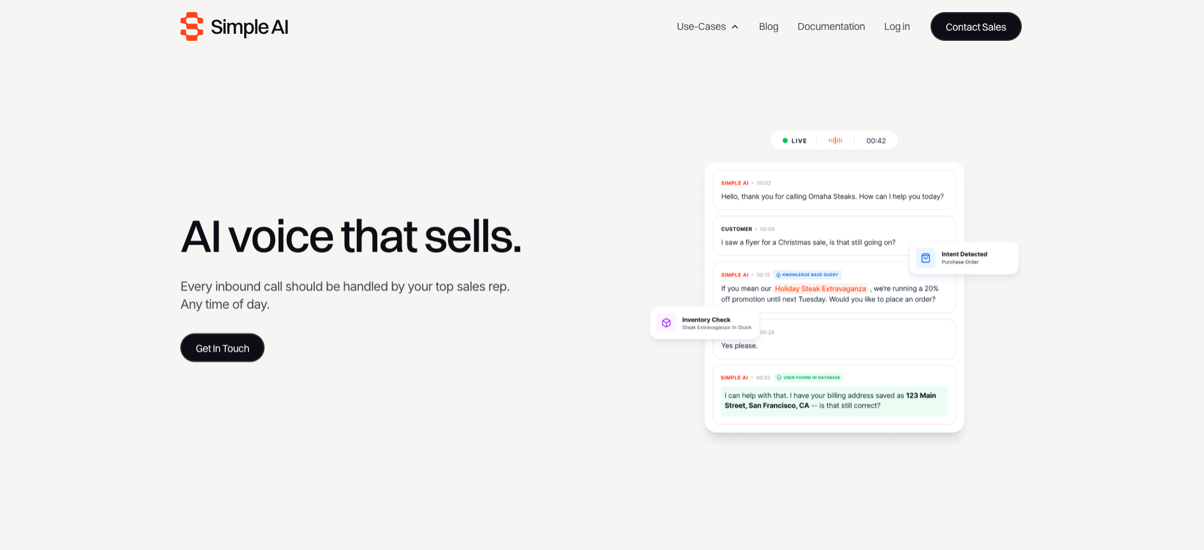Expand the Use-Cases dropdown menu

pyautogui.click(x=707, y=27)
